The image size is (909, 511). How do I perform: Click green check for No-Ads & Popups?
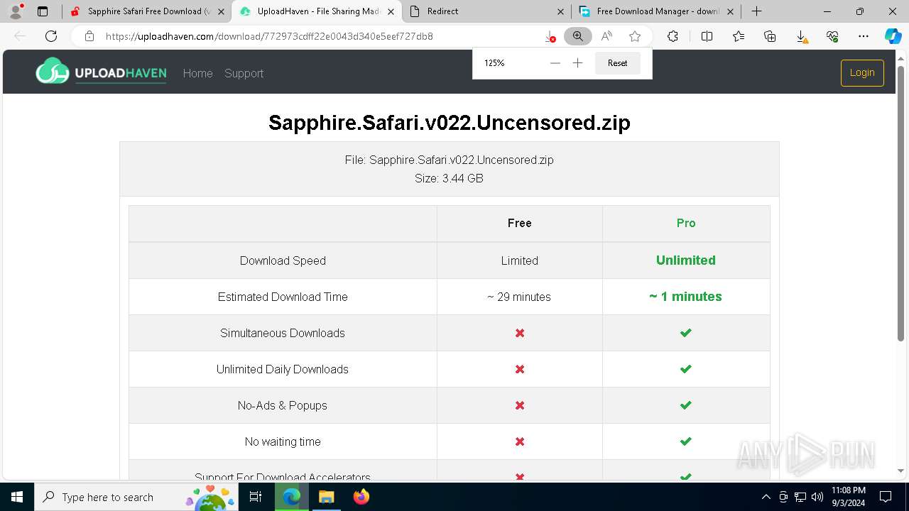pos(685,405)
